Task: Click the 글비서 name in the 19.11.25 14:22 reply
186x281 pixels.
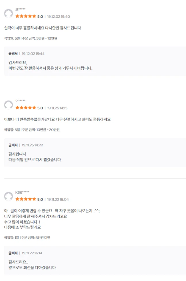Action: click(x=13, y=145)
